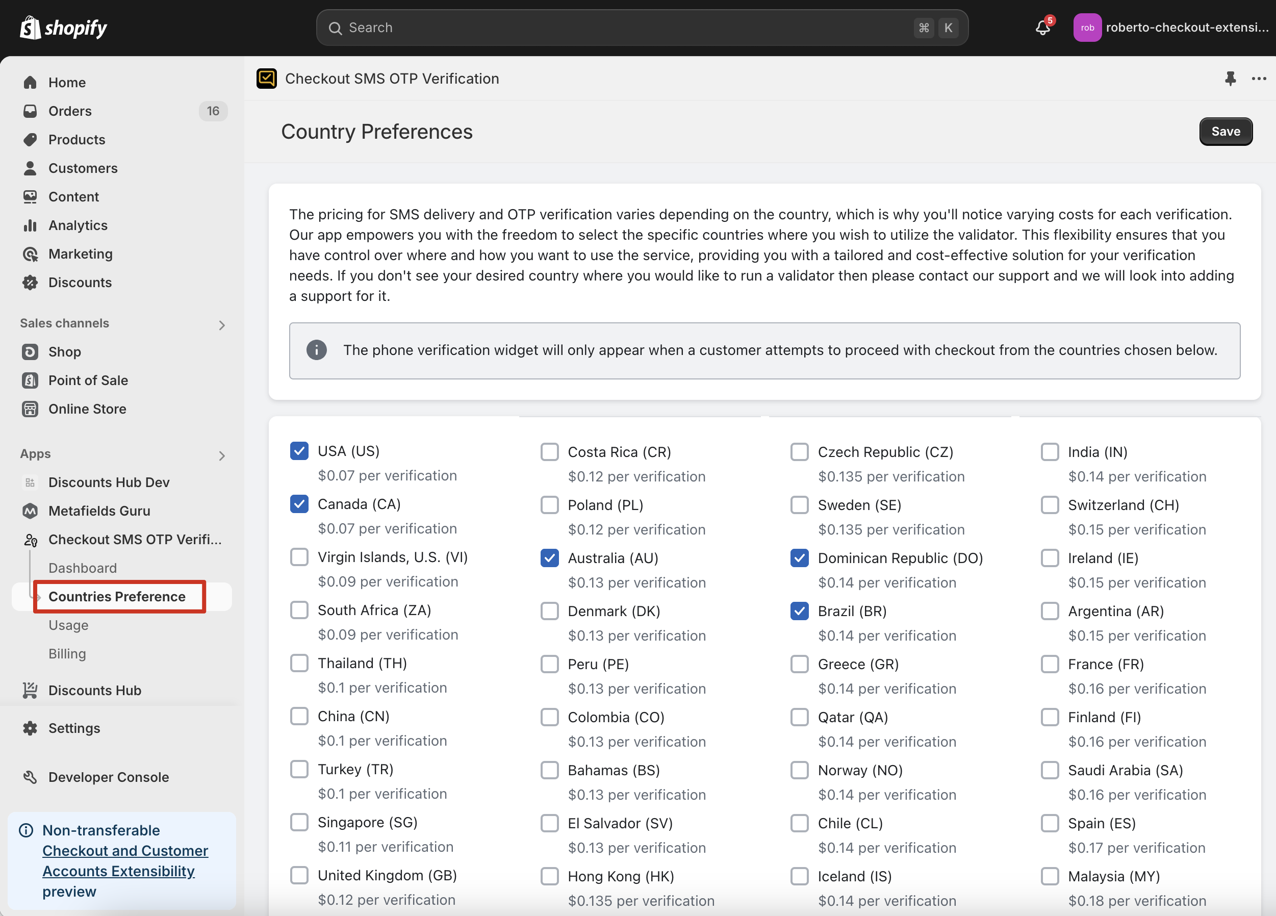Open Point of Sale channel
The width and height of the screenshot is (1276, 916).
pyautogui.click(x=88, y=380)
